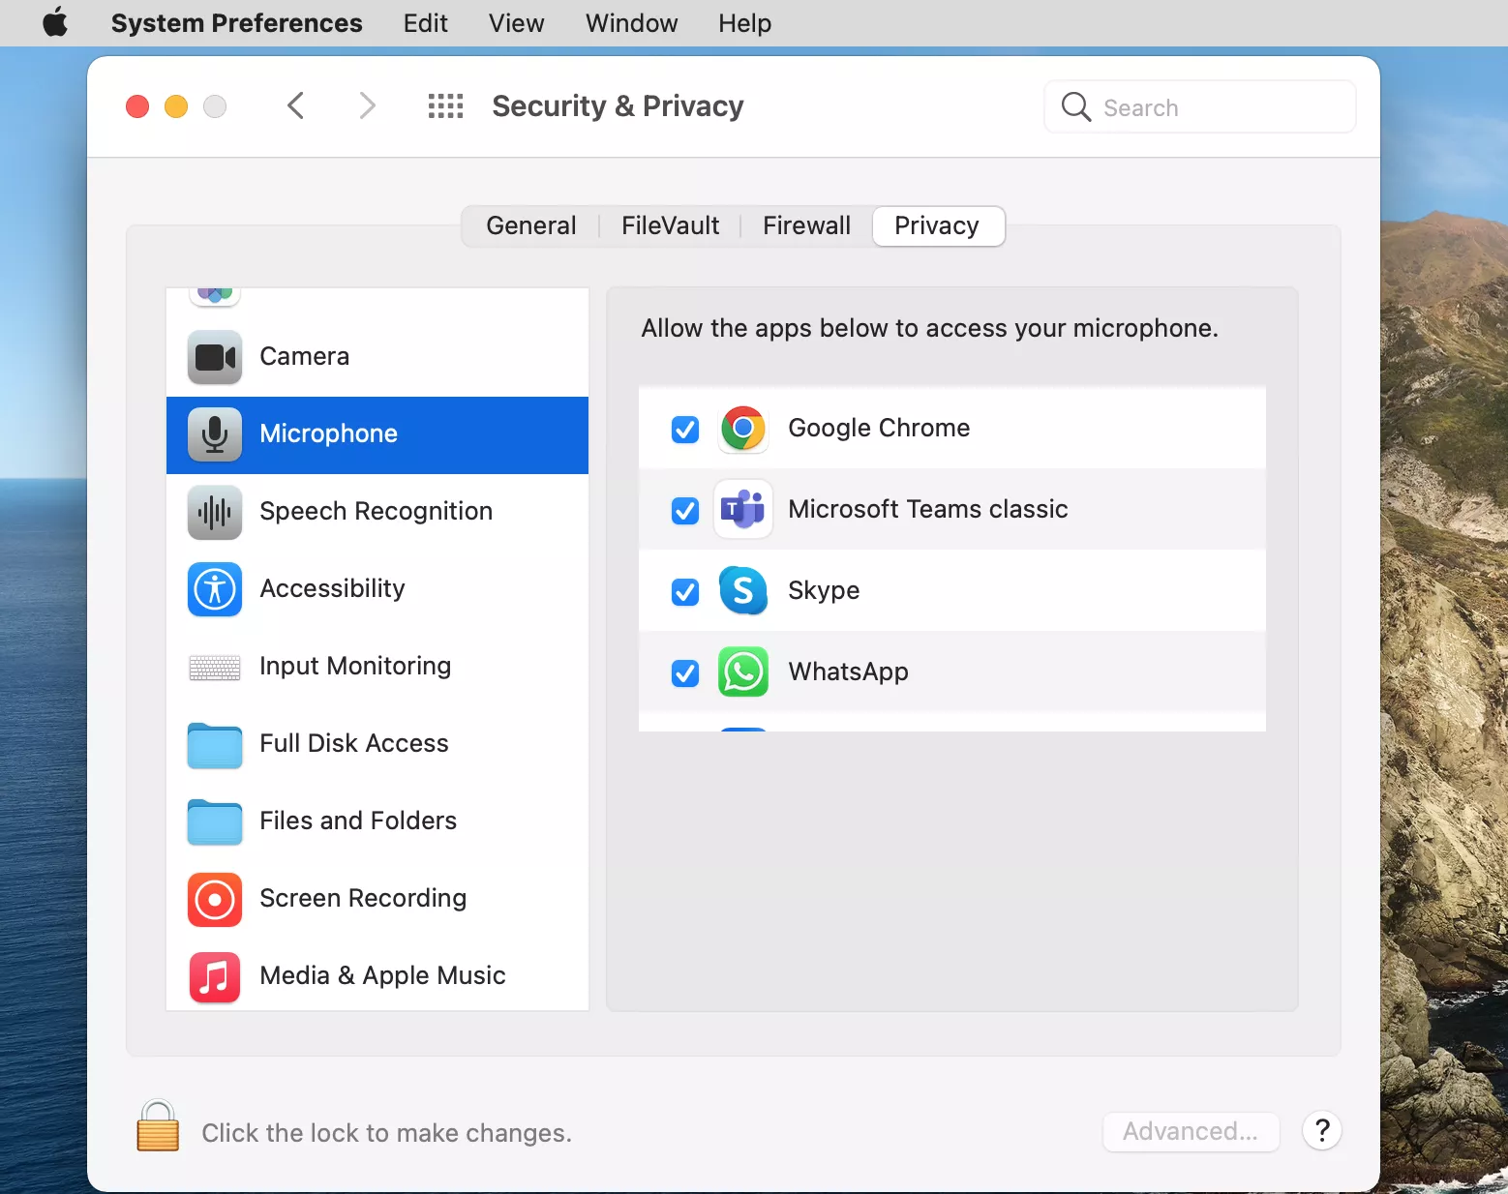Uncheck microphone access for Microsoft Teams classic
Viewport: 1508px width, 1194px height.
click(x=685, y=511)
